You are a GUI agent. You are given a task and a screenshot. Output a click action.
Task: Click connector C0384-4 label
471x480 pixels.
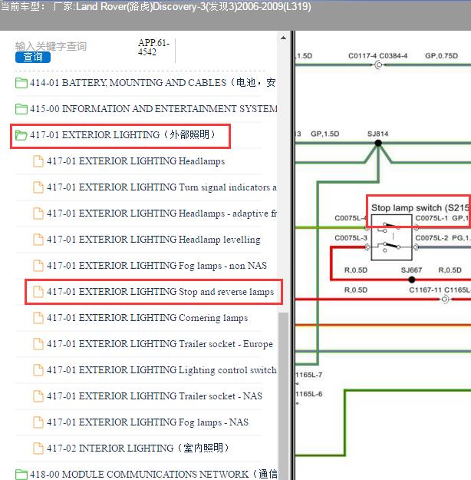pos(394,56)
